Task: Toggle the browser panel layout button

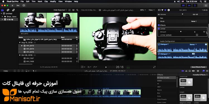Action: [183, 6]
